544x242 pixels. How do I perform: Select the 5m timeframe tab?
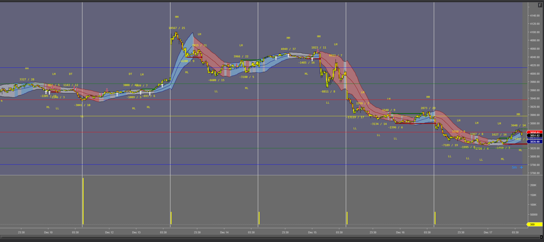(x=514, y=167)
